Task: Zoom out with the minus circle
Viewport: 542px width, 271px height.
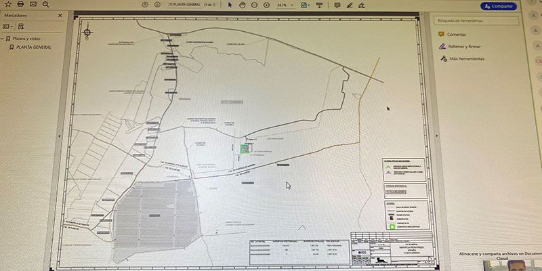Action: 253,4
